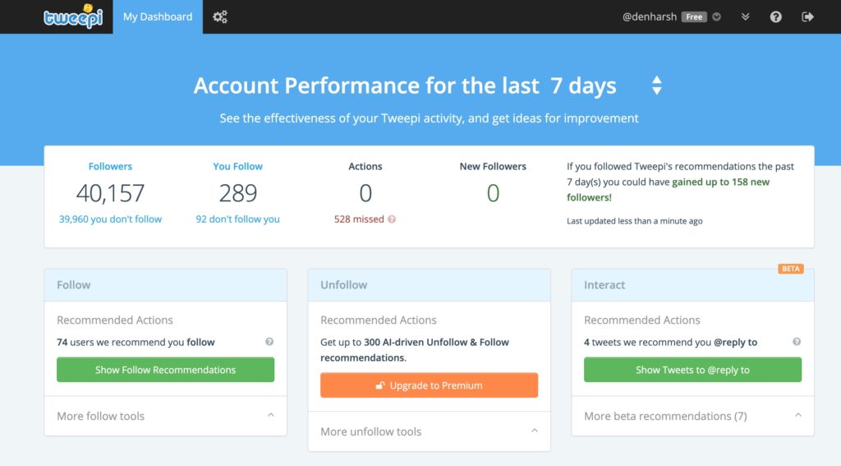
Task: Click Show Follow Recommendations button
Action: [165, 369]
